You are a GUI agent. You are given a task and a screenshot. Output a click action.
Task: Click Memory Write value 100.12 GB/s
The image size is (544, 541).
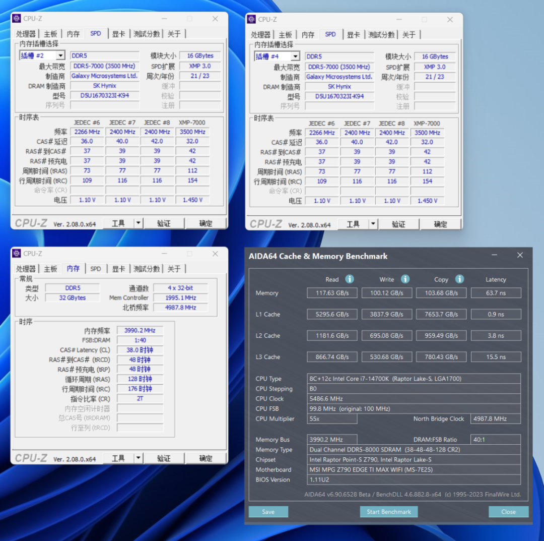386,293
